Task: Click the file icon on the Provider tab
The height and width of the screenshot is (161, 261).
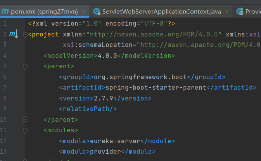Action: 241,12
